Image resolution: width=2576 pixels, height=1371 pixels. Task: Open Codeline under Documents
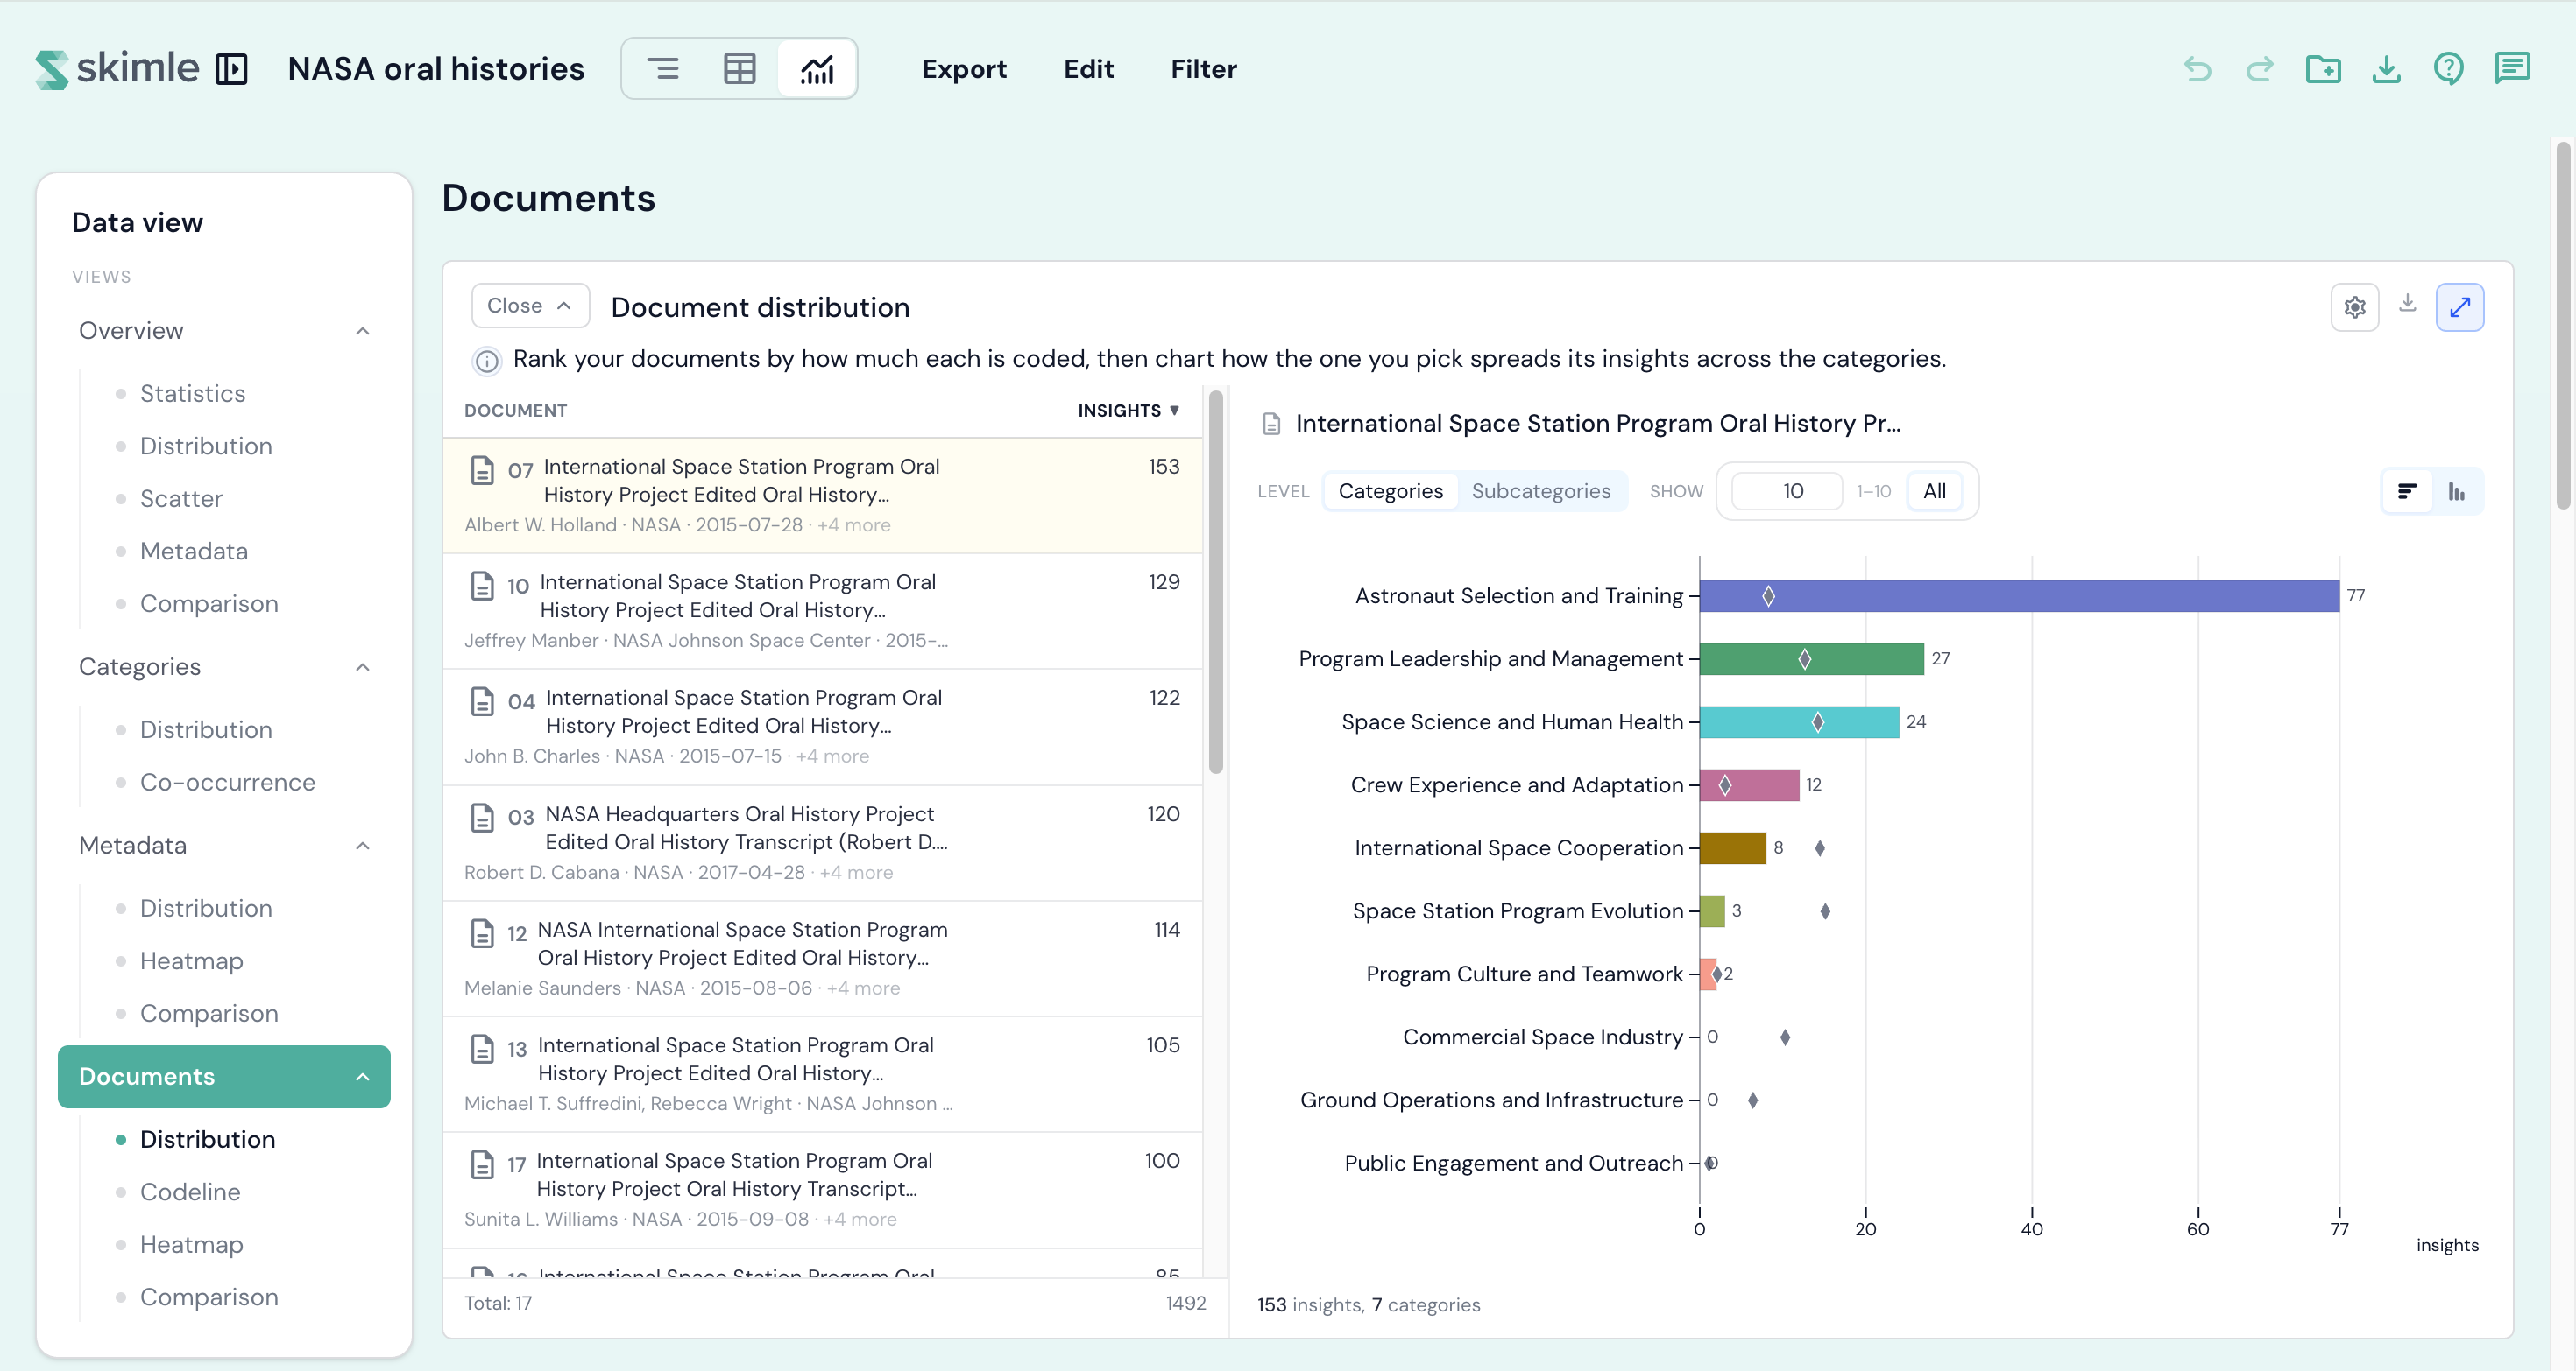click(190, 1192)
